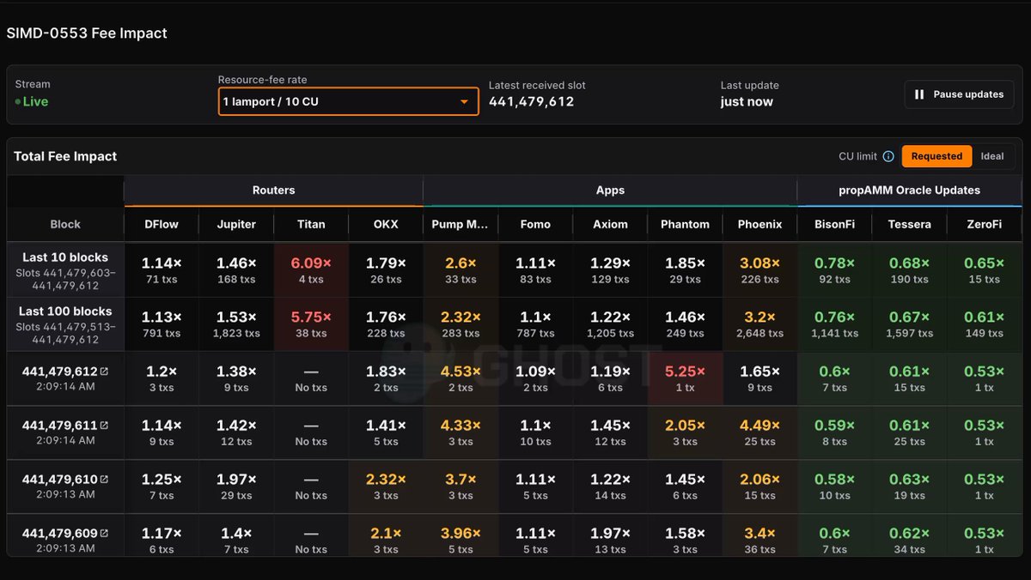The height and width of the screenshot is (580, 1031).
Task: Click the BisonFi column header
Action: pyautogui.click(x=835, y=224)
